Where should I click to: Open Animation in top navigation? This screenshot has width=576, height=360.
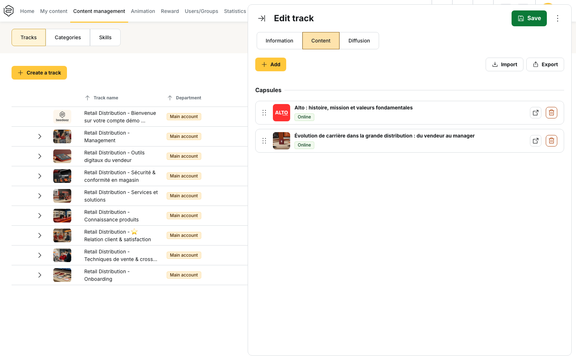(143, 11)
